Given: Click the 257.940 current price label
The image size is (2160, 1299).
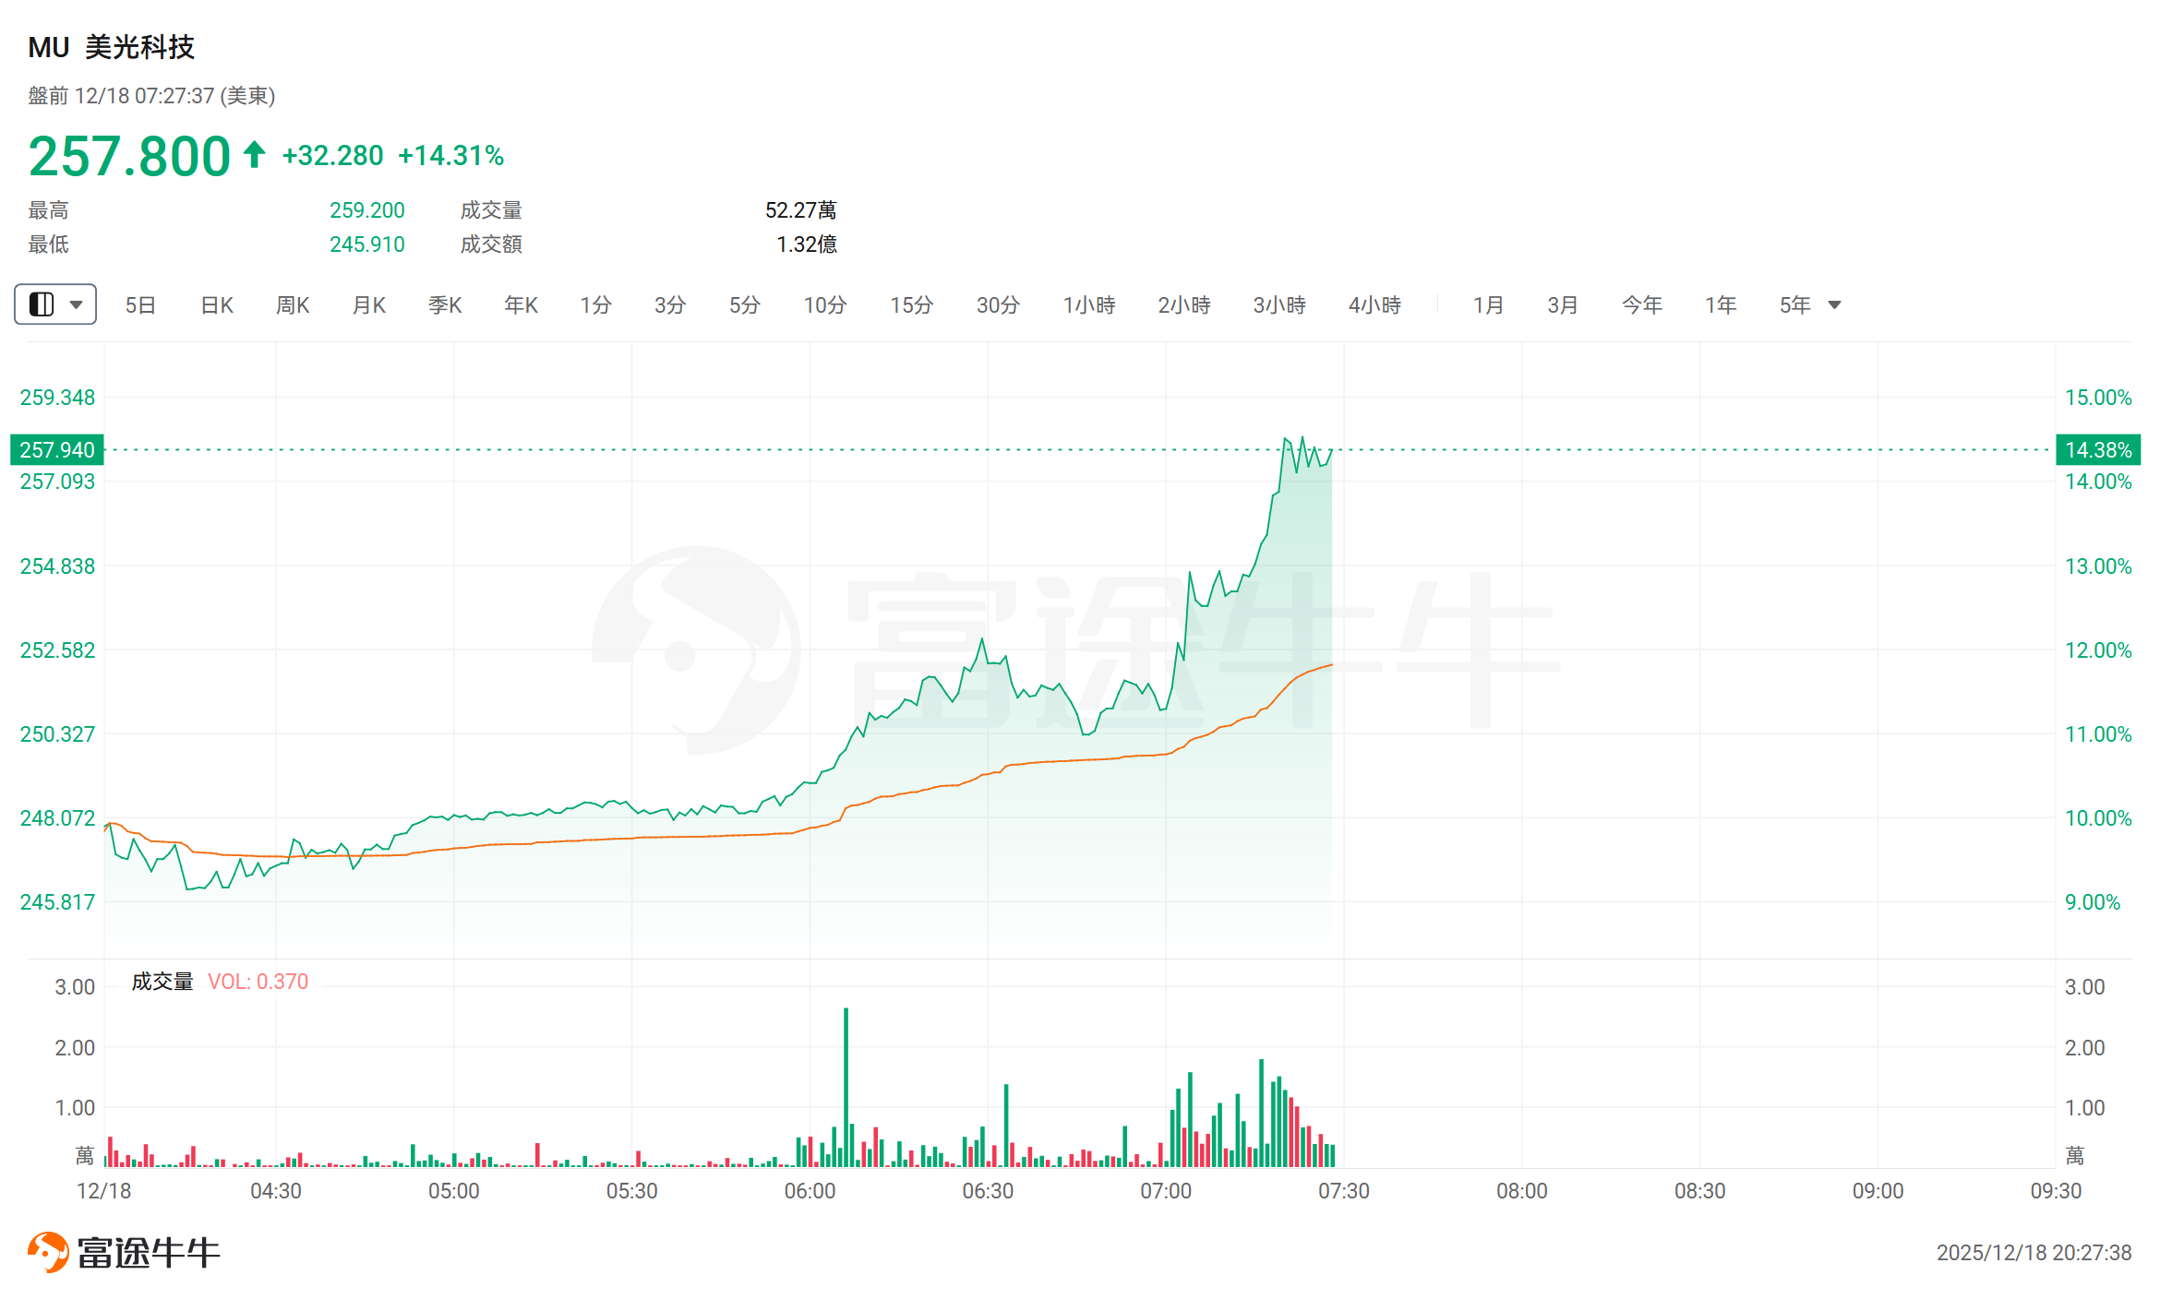Looking at the screenshot, I should [x=57, y=449].
